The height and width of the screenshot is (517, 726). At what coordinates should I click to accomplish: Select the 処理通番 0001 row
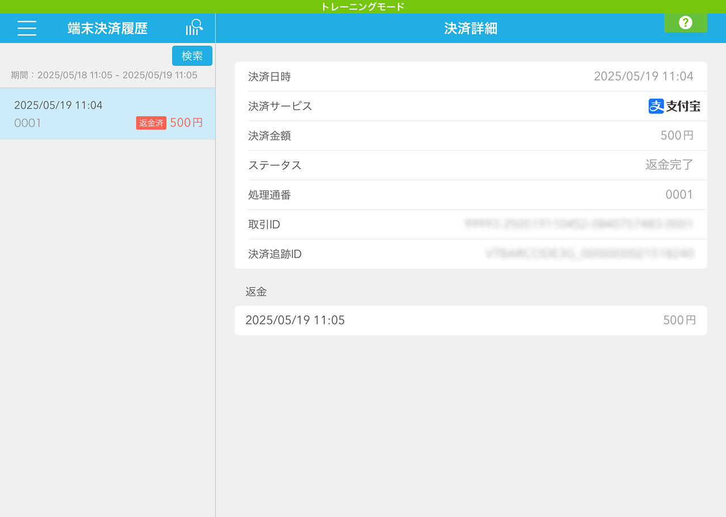pyautogui.click(x=470, y=194)
